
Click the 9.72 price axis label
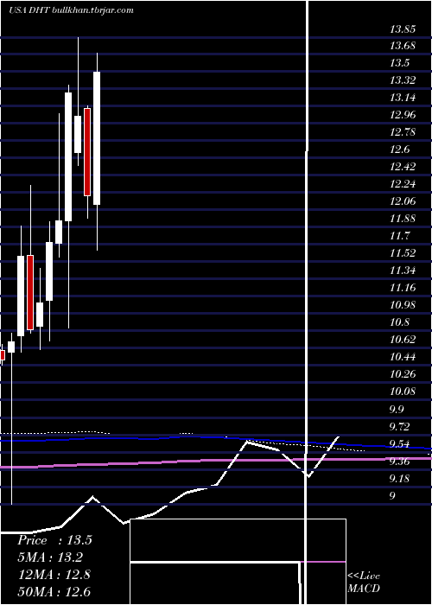[x=399, y=427]
